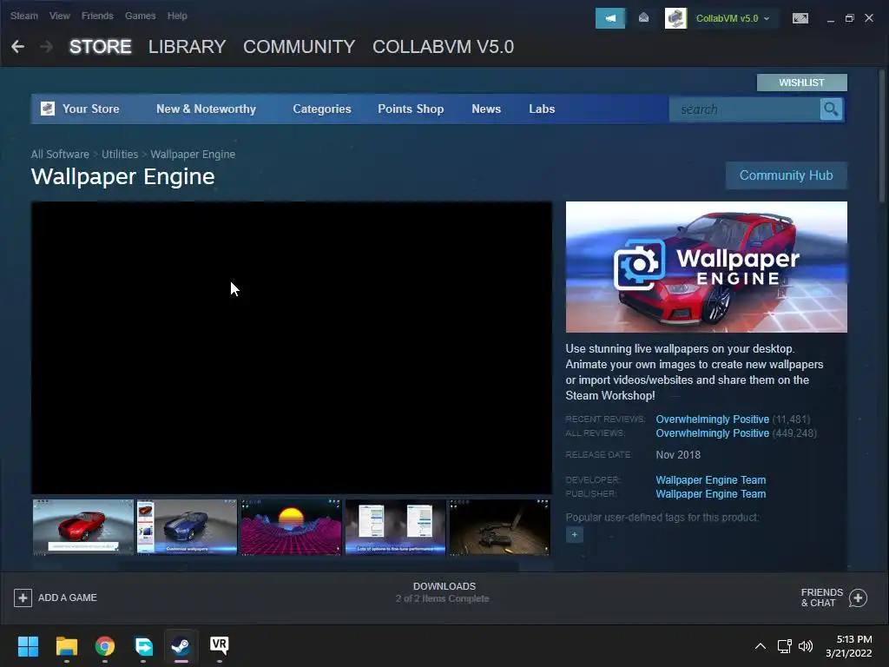Screen dimensions: 889x667
Task: Open the announcements megaphone icon
Action: click(x=610, y=18)
